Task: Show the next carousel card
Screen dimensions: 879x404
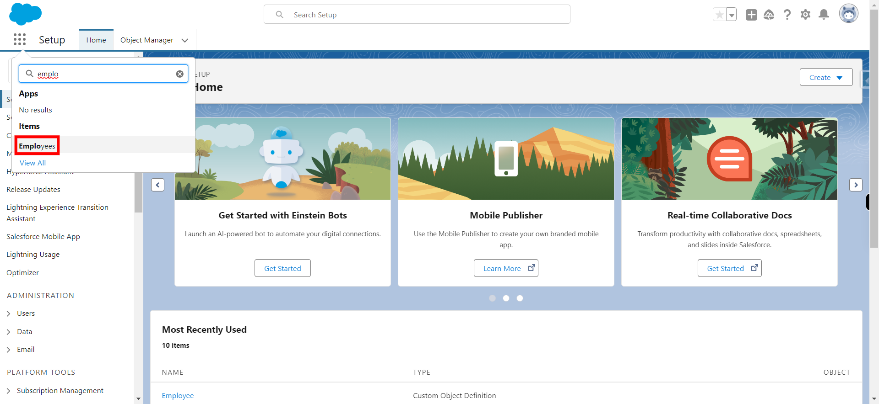Action: 856,185
